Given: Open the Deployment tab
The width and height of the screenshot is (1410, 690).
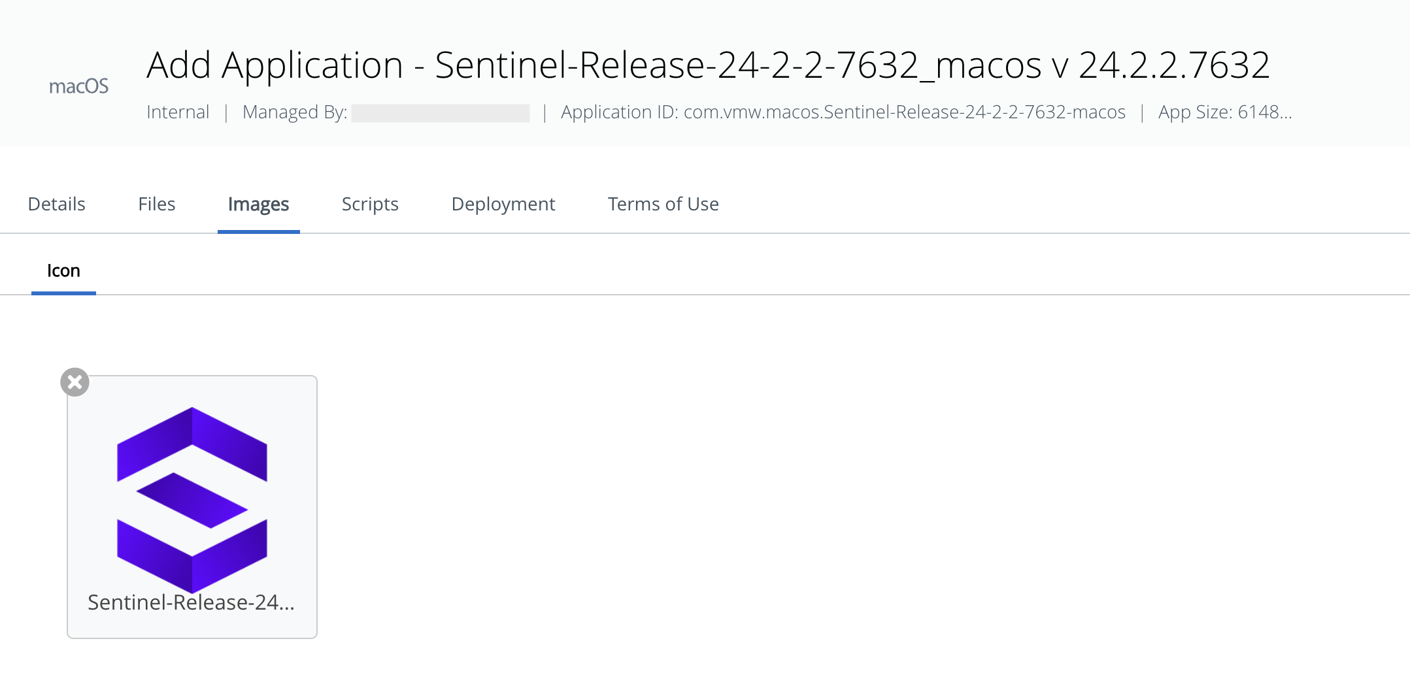Looking at the screenshot, I should click(503, 205).
